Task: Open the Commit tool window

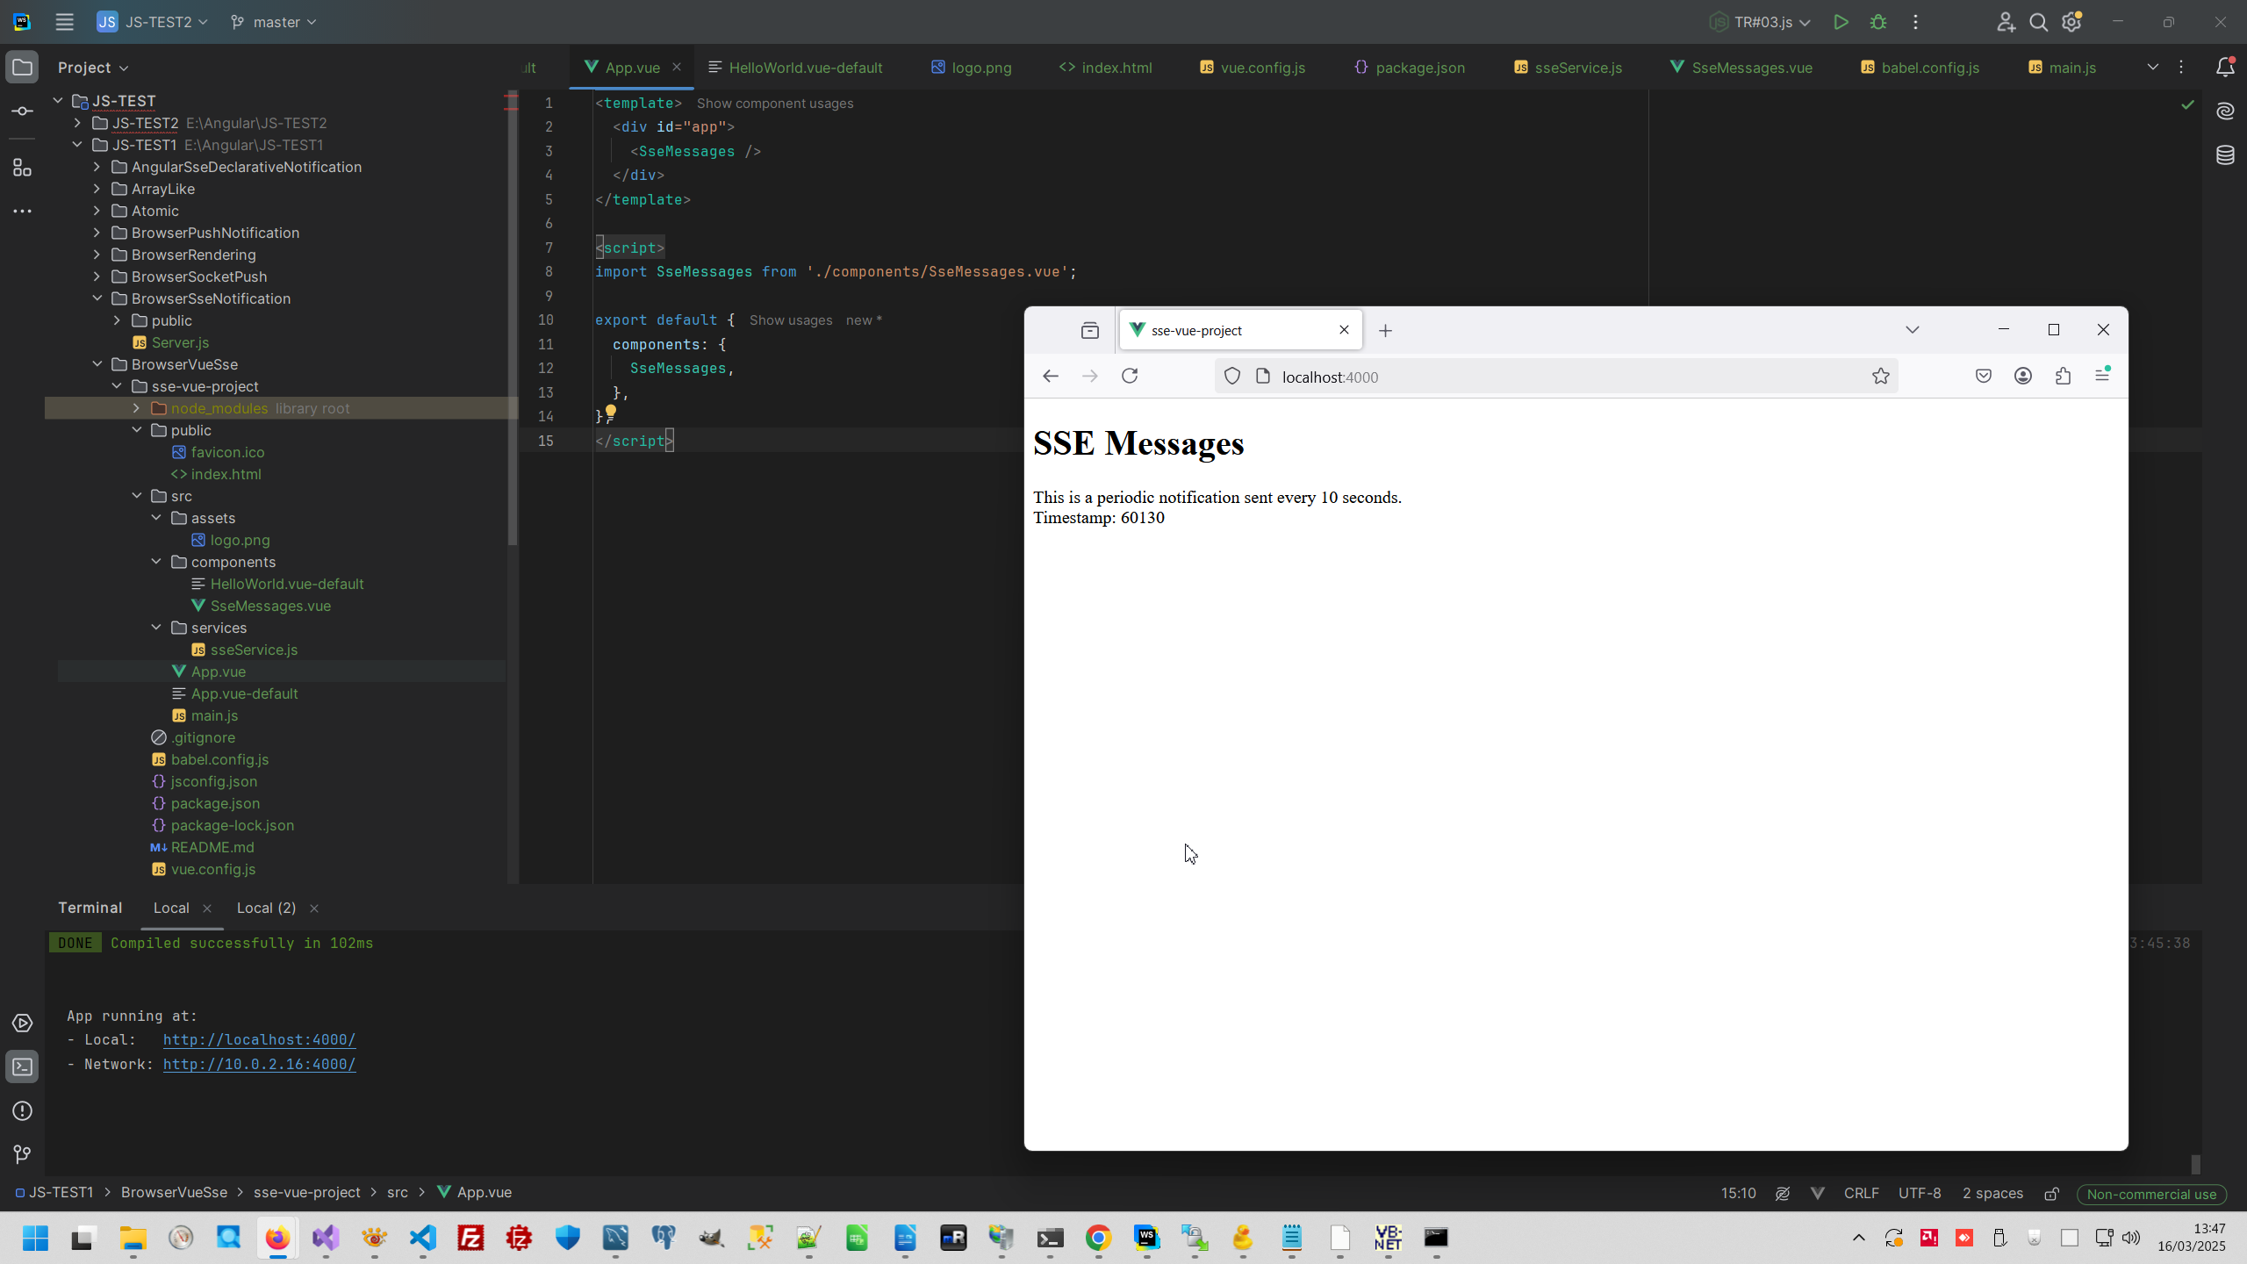Action: point(23,111)
